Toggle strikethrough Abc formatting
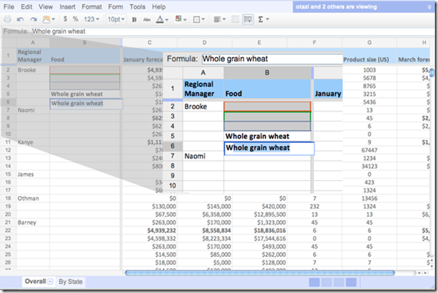 [147, 19]
